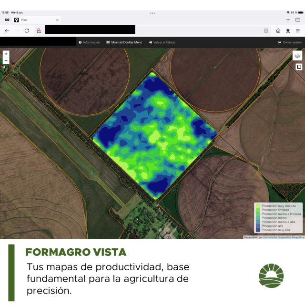The width and height of the screenshot is (305, 305).
Task: Click 'Producción limitada' legend text
Action: (275, 210)
